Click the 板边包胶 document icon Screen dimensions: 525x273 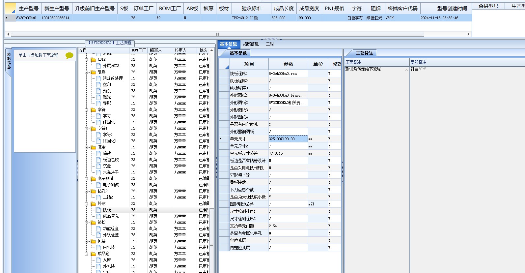[98, 160]
